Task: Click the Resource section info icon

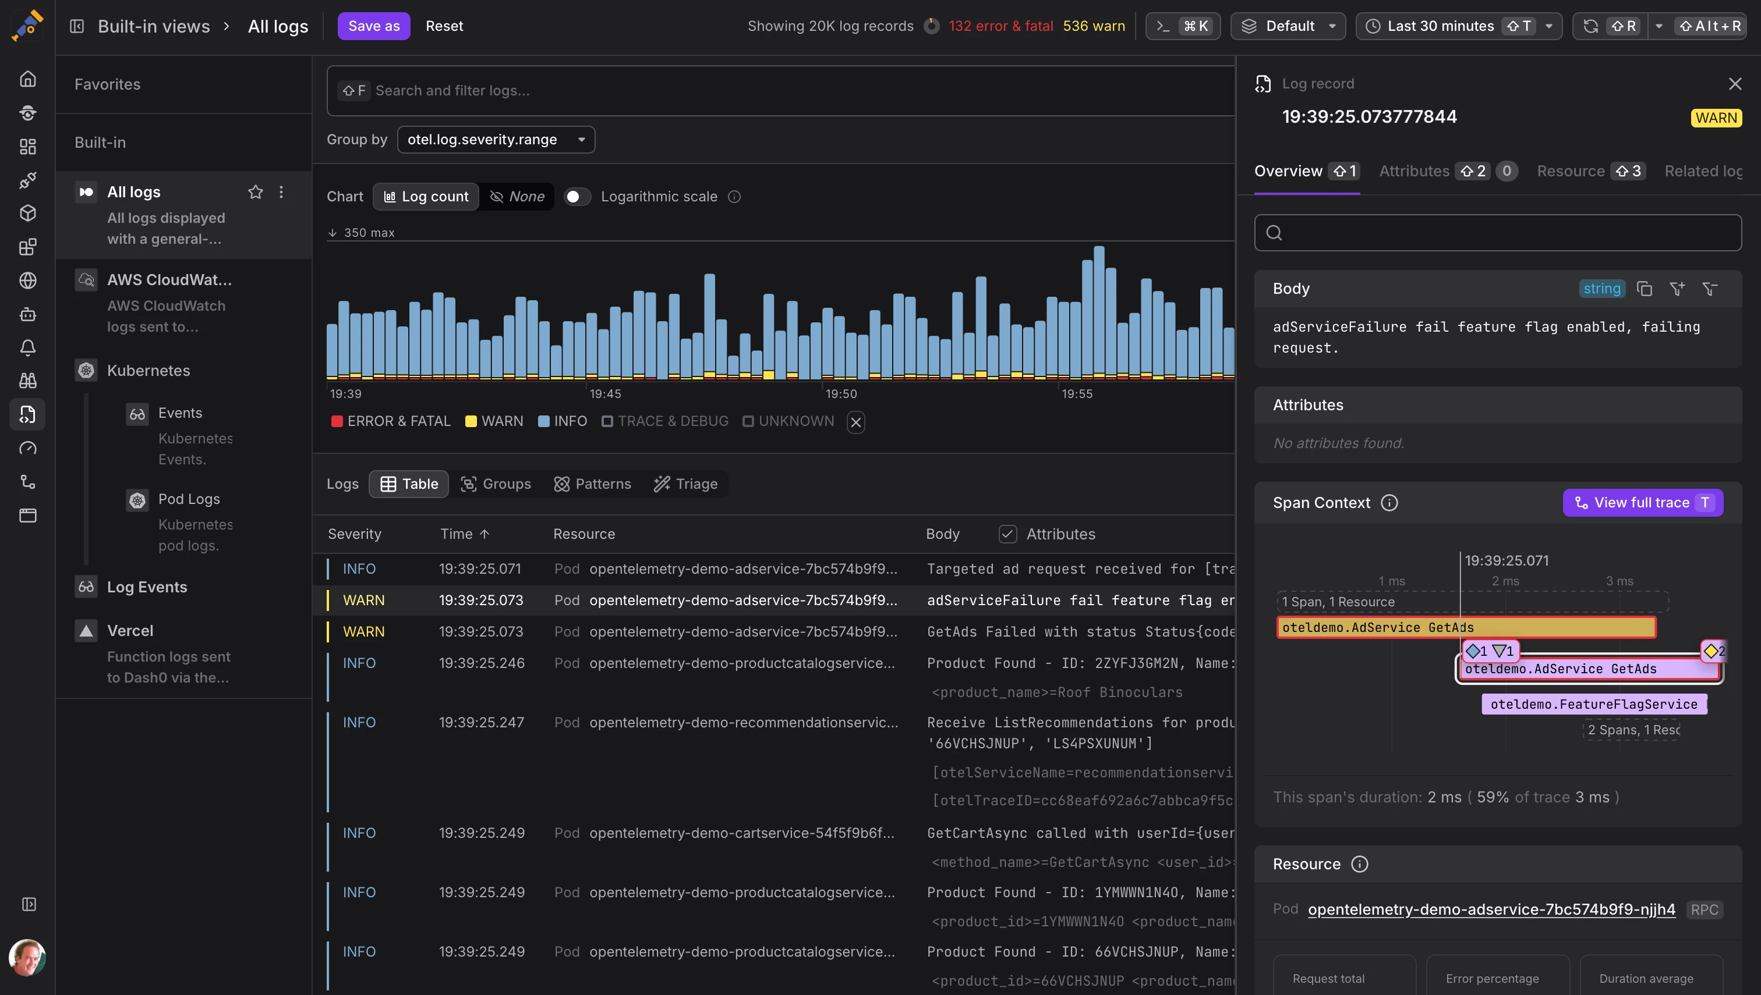Action: (1360, 865)
